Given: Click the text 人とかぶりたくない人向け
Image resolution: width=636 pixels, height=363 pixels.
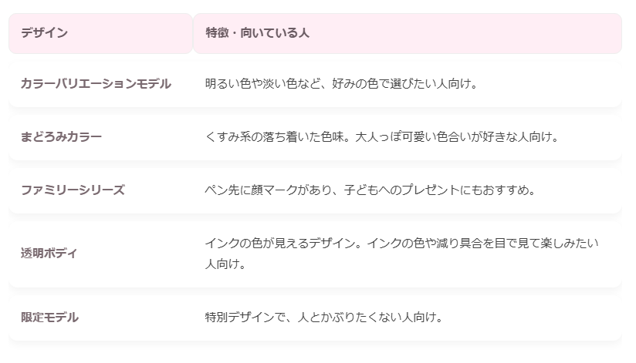Looking at the screenshot, I should 370,317.
